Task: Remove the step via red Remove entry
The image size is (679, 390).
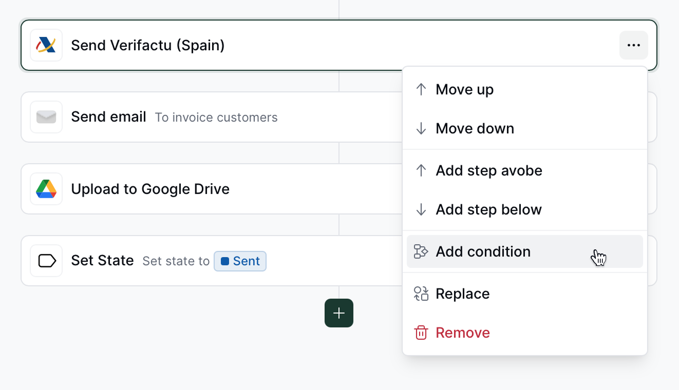Action: pyautogui.click(x=462, y=333)
